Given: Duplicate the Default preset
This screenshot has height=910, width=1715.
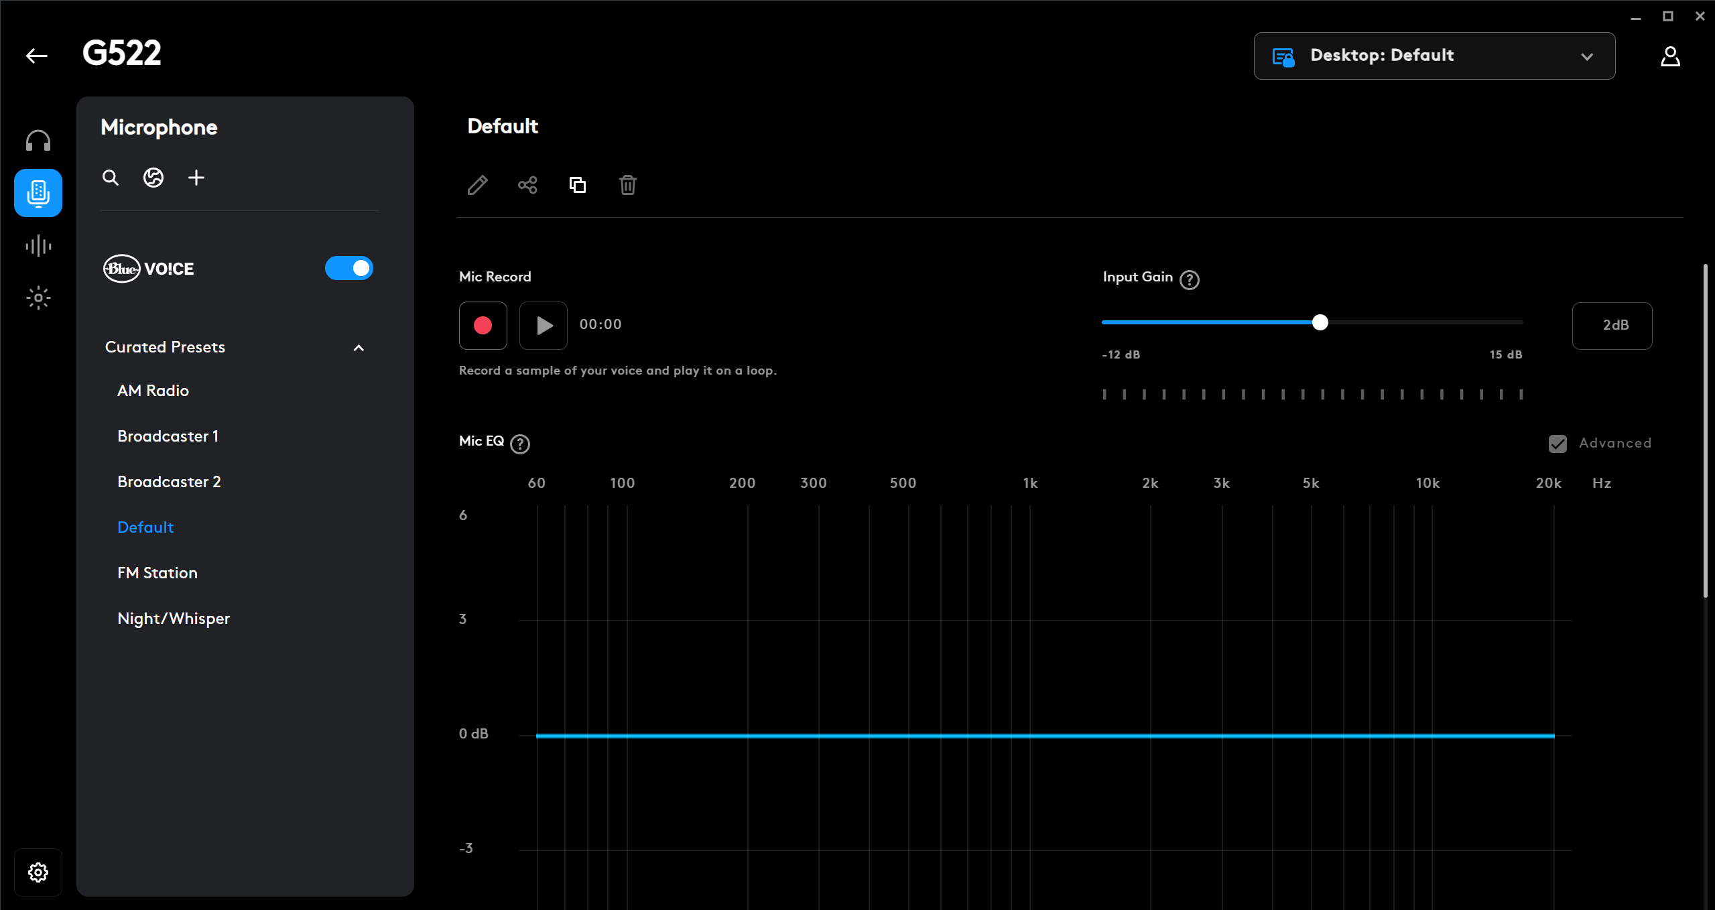Looking at the screenshot, I should pyautogui.click(x=577, y=185).
